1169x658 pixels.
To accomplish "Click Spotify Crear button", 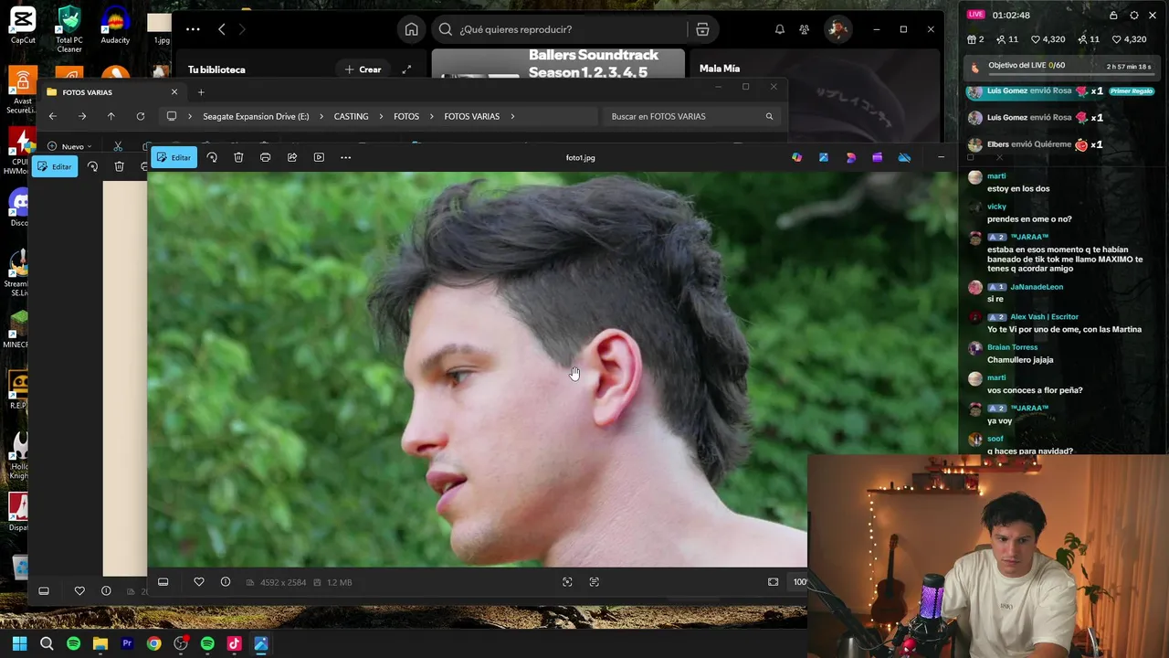I will [x=363, y=69].
